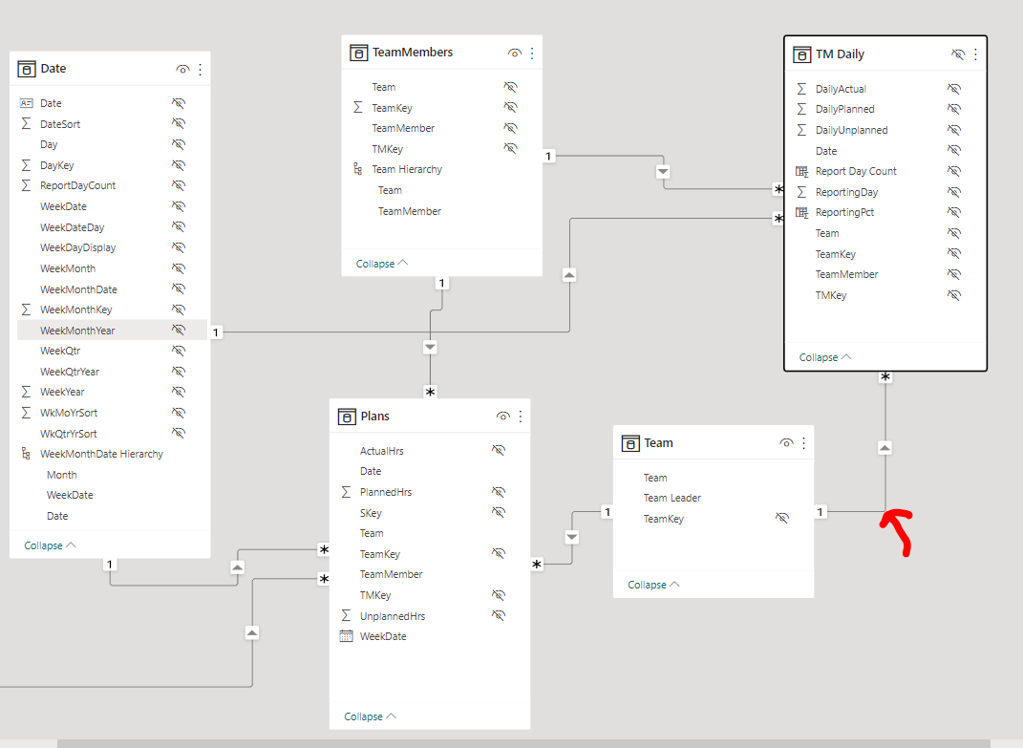This screenshot has height=748, width=1023.
Task: Click the Team Hierarchy icon in TeamMembers
Action: 357,169
